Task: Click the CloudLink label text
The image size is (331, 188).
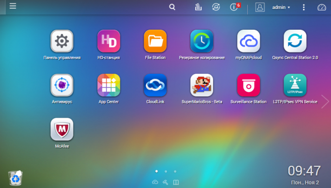Action: [155, 102]
